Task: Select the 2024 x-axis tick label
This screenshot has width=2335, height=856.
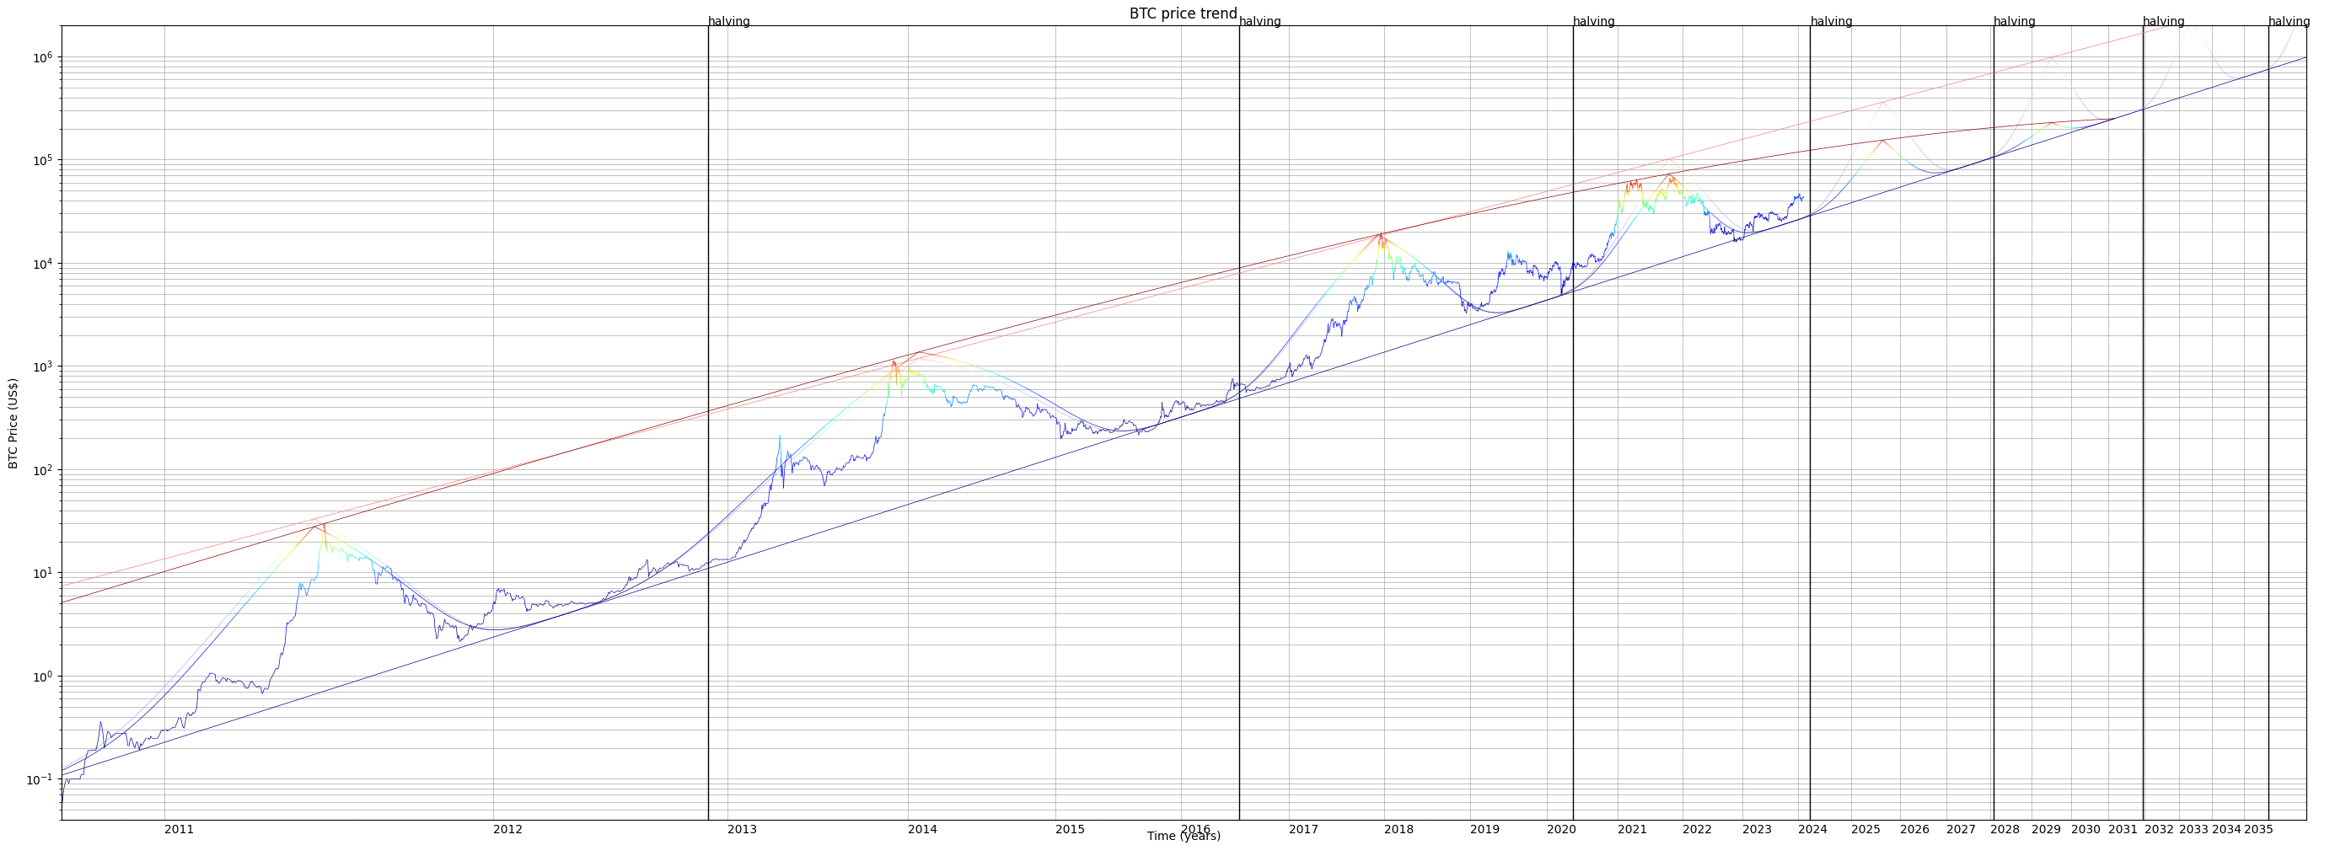Action: coord(1813,829)
